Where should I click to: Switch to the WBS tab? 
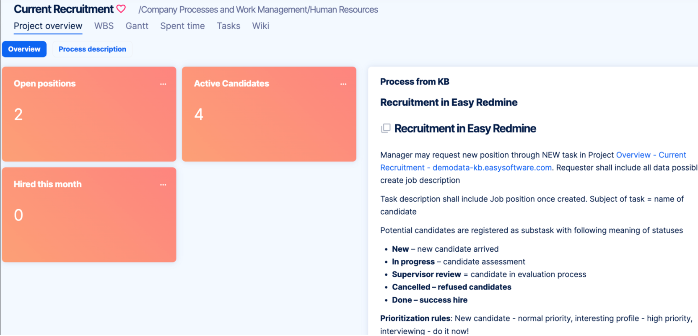click(104, 26)
